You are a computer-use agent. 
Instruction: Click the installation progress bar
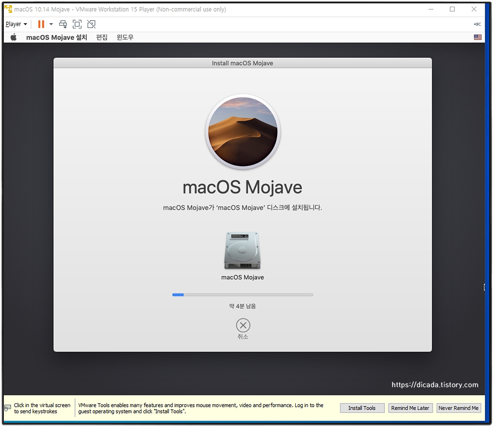click(x=243, y=295)
